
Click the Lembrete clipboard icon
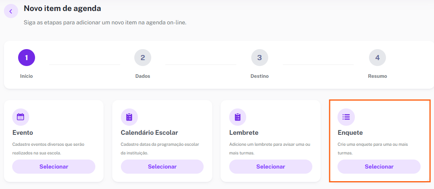click(x=238, y=117)
